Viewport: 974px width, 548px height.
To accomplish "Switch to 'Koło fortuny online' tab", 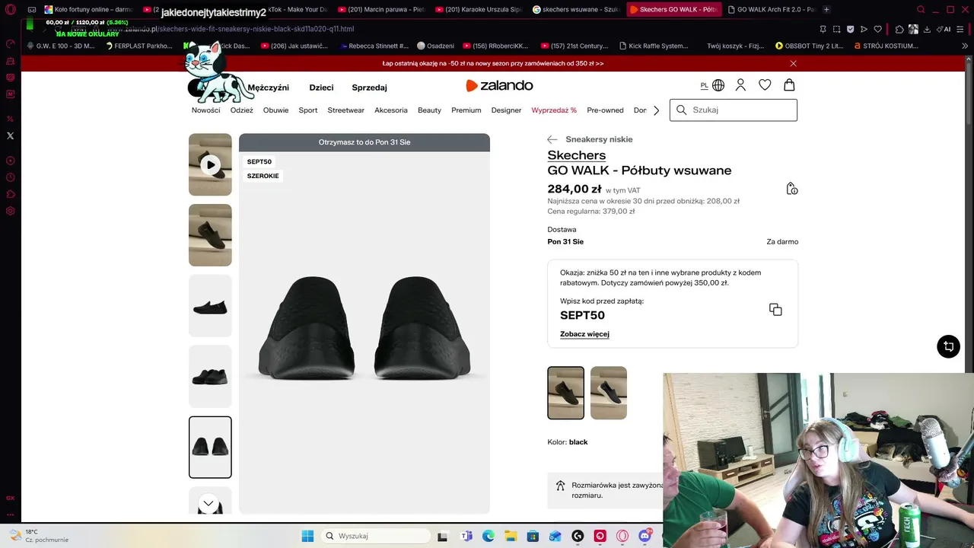I will coord(89,10).
